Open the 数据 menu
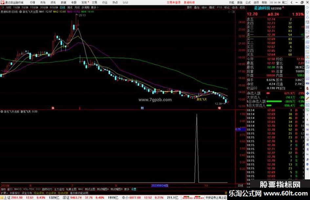 point(63,2)
